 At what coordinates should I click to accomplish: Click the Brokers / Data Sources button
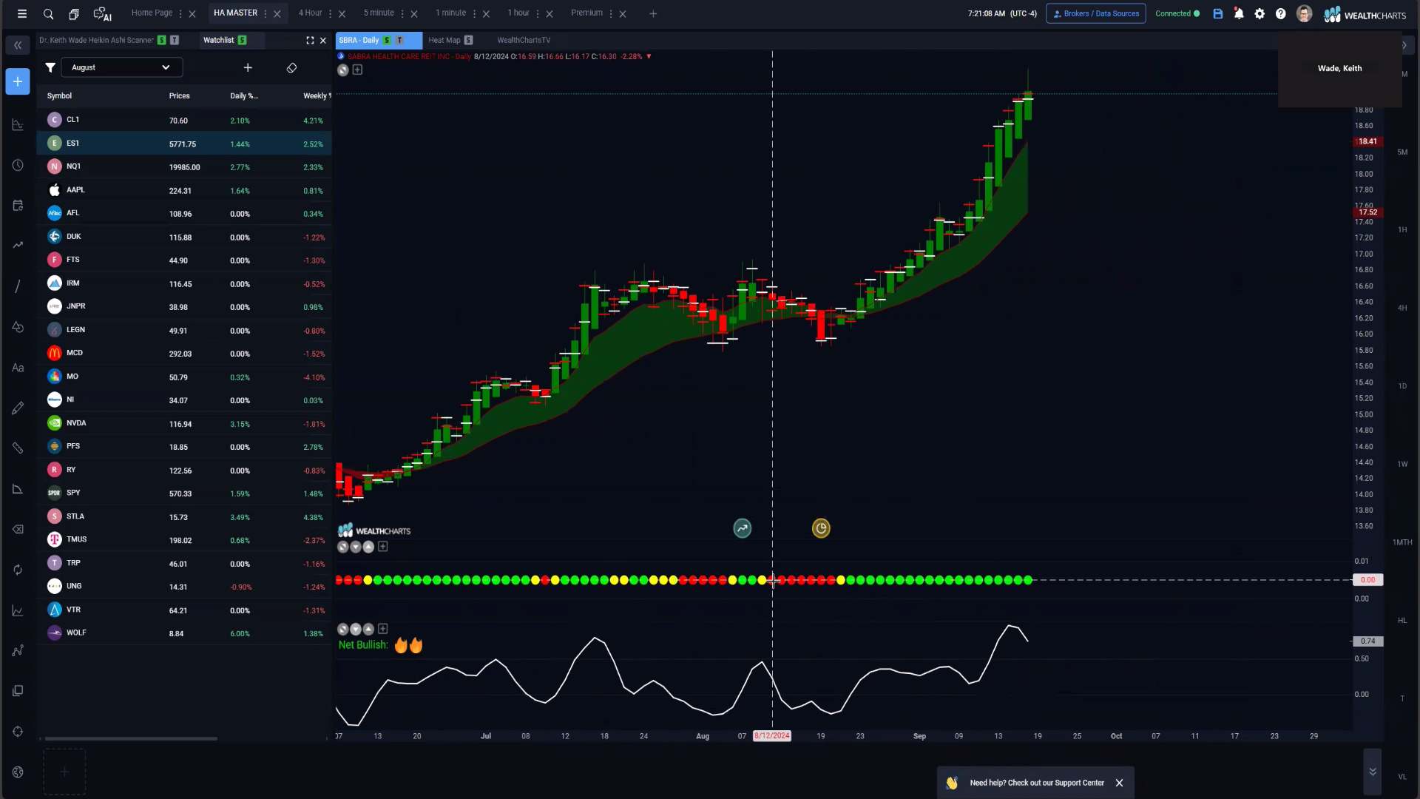pos(1095,13)
